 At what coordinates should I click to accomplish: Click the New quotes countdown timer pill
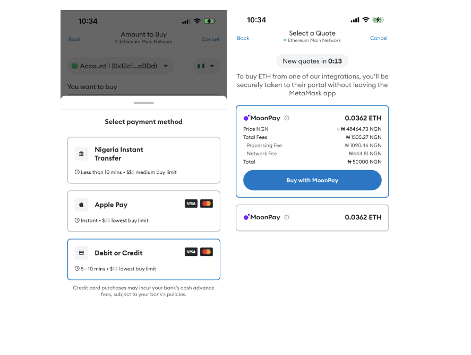point(312,61)
